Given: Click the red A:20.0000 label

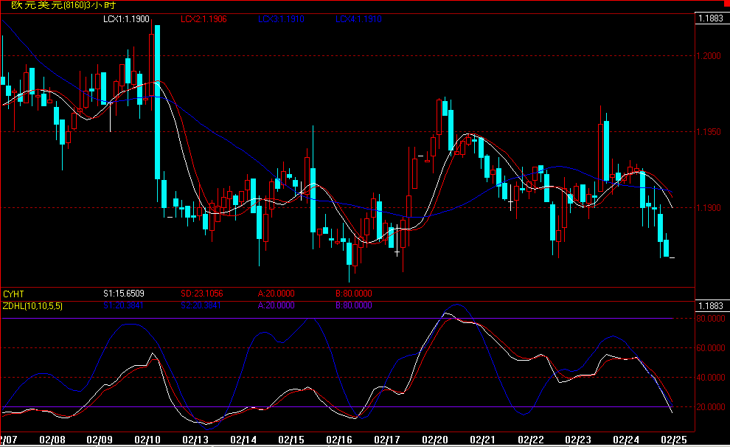Looking at the screenshot, I should click(276, 294).
